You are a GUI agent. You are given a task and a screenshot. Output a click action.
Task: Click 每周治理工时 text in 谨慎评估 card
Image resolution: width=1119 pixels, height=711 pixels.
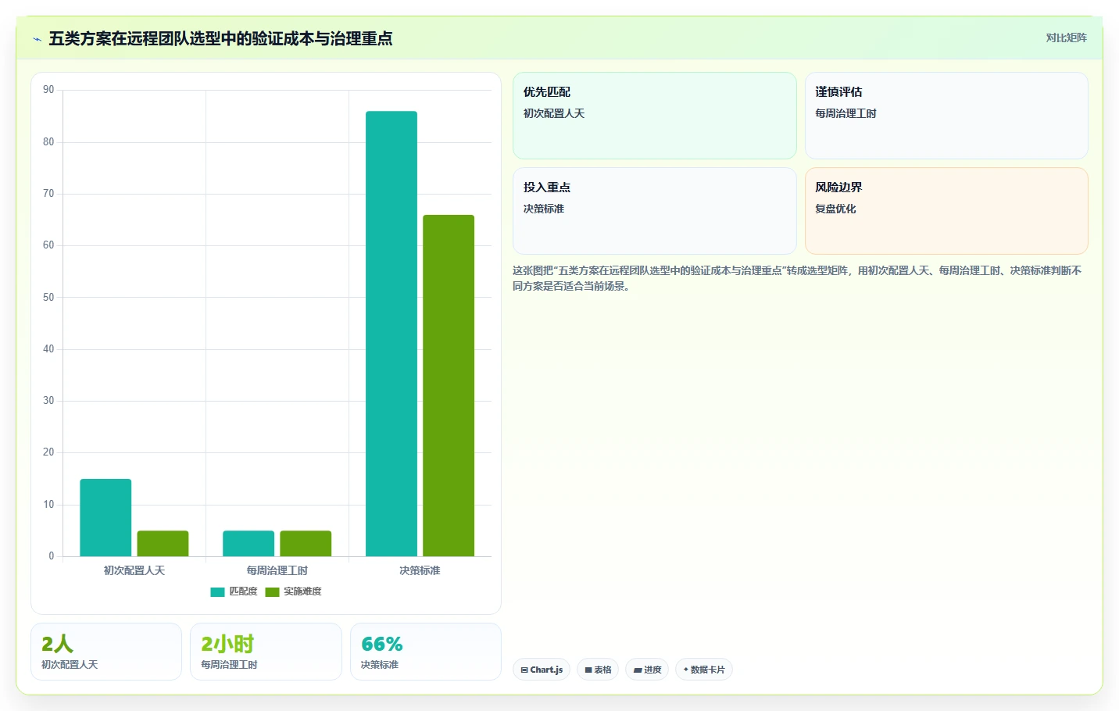(846, 113)
